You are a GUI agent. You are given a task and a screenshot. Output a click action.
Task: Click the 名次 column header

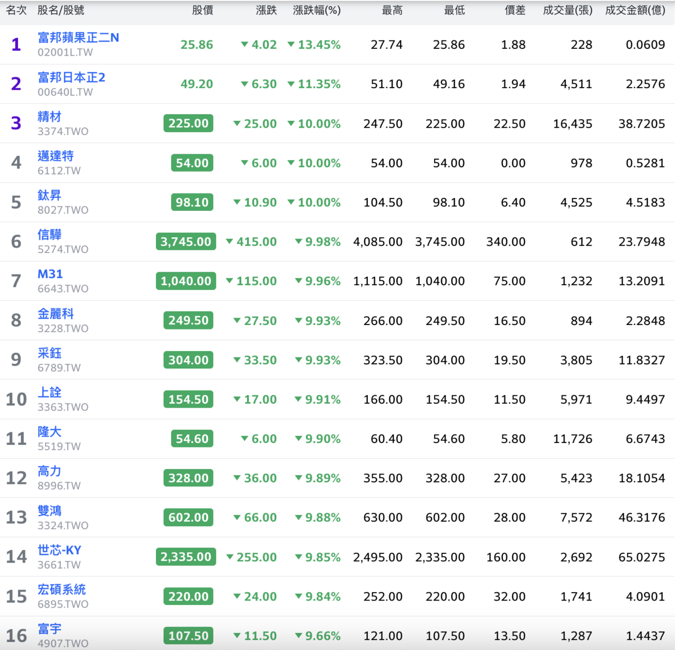coord(16,10)
